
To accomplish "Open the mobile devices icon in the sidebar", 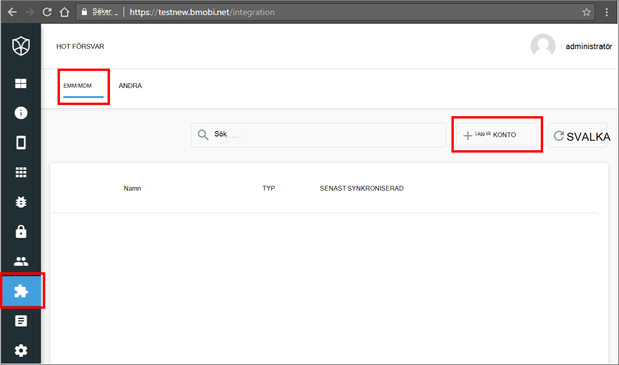I will pyautogui.click(x=21, y=143).
